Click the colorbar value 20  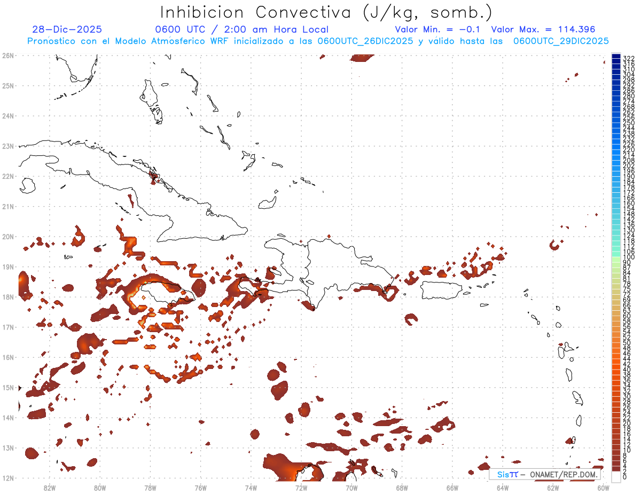coord(627,423)
